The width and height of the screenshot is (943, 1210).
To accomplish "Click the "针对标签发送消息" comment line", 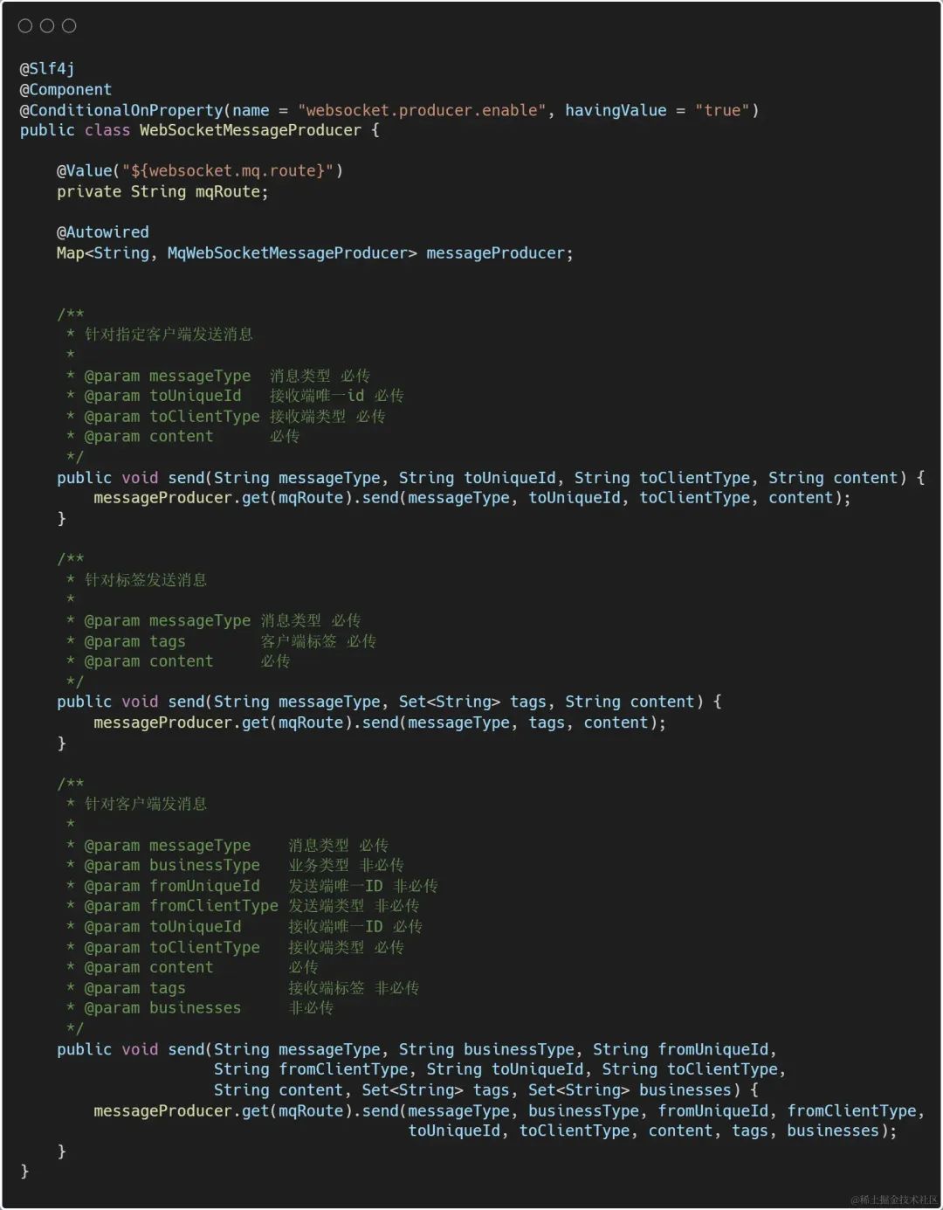I will point(145,580).
